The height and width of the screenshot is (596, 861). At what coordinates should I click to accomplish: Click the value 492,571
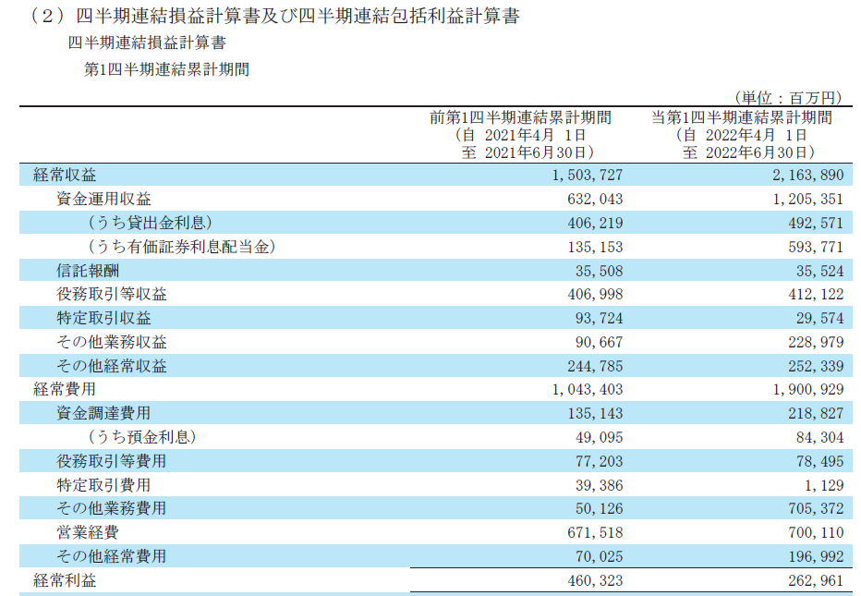tap(816, 223)
